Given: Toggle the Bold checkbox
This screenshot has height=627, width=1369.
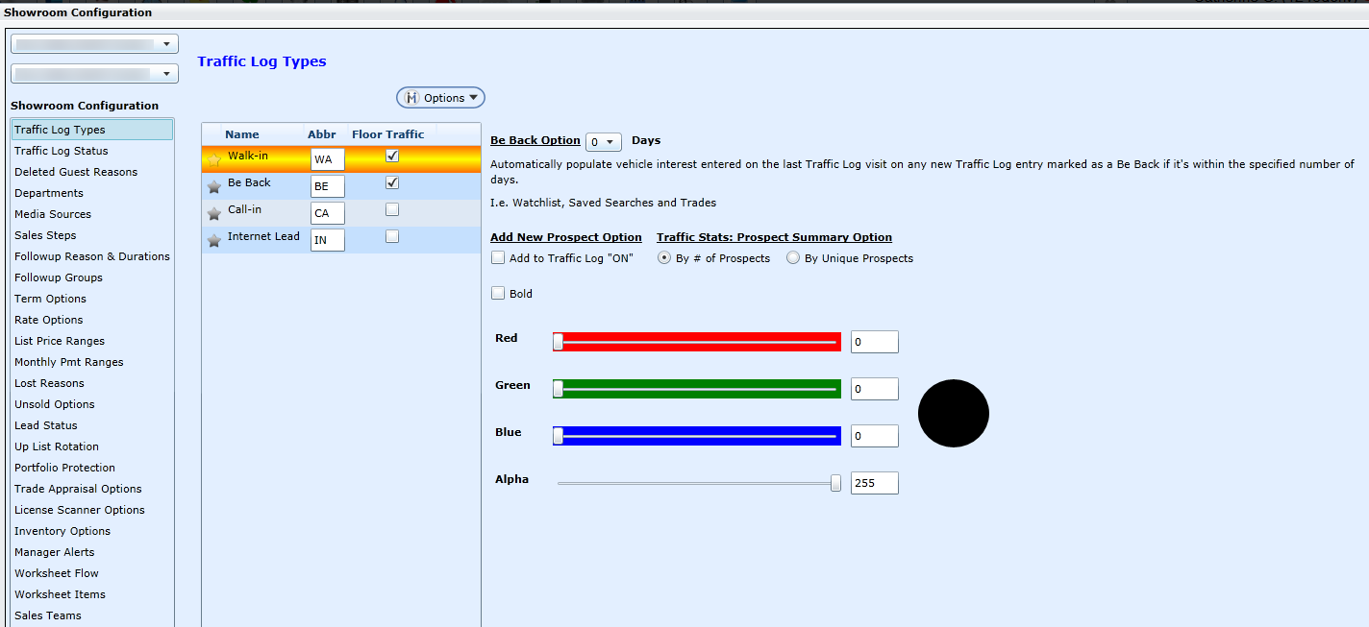Looking at the screenshot, I should (x=498, y=293).
